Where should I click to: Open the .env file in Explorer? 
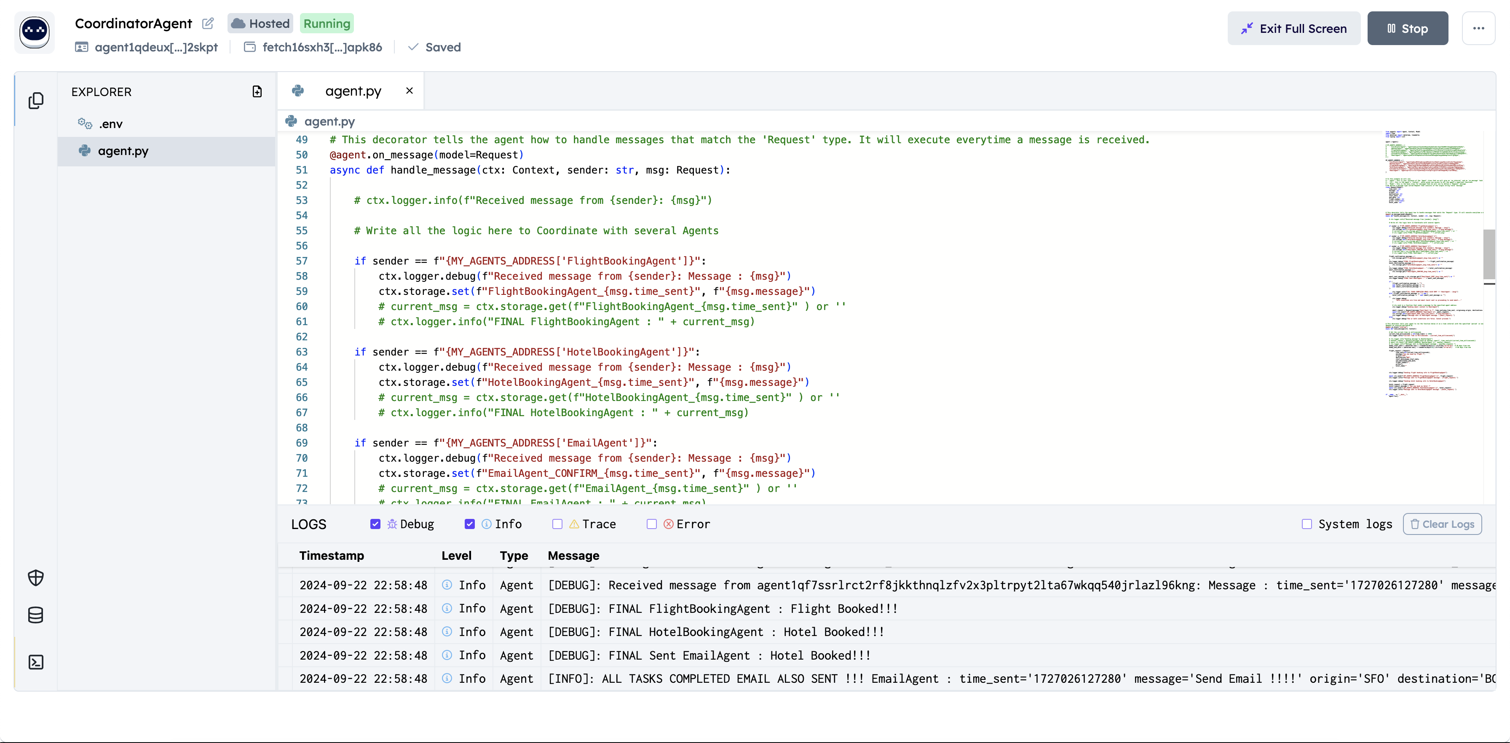110,124
